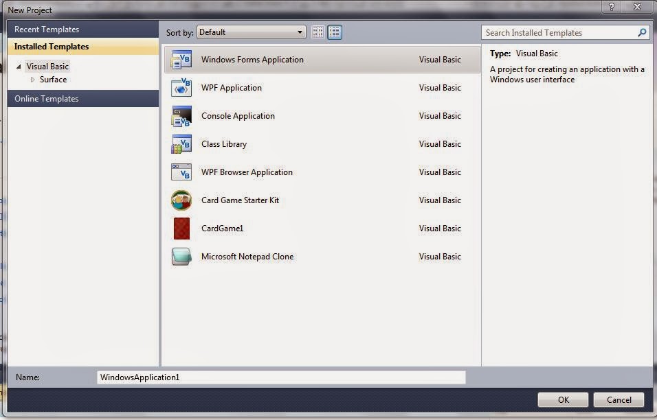
Task: Open the Recent Templates section
Action: (x=83, y=30)
